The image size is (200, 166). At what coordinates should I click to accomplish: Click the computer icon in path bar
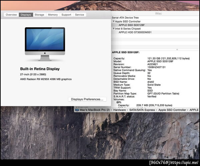coord(77,110)
